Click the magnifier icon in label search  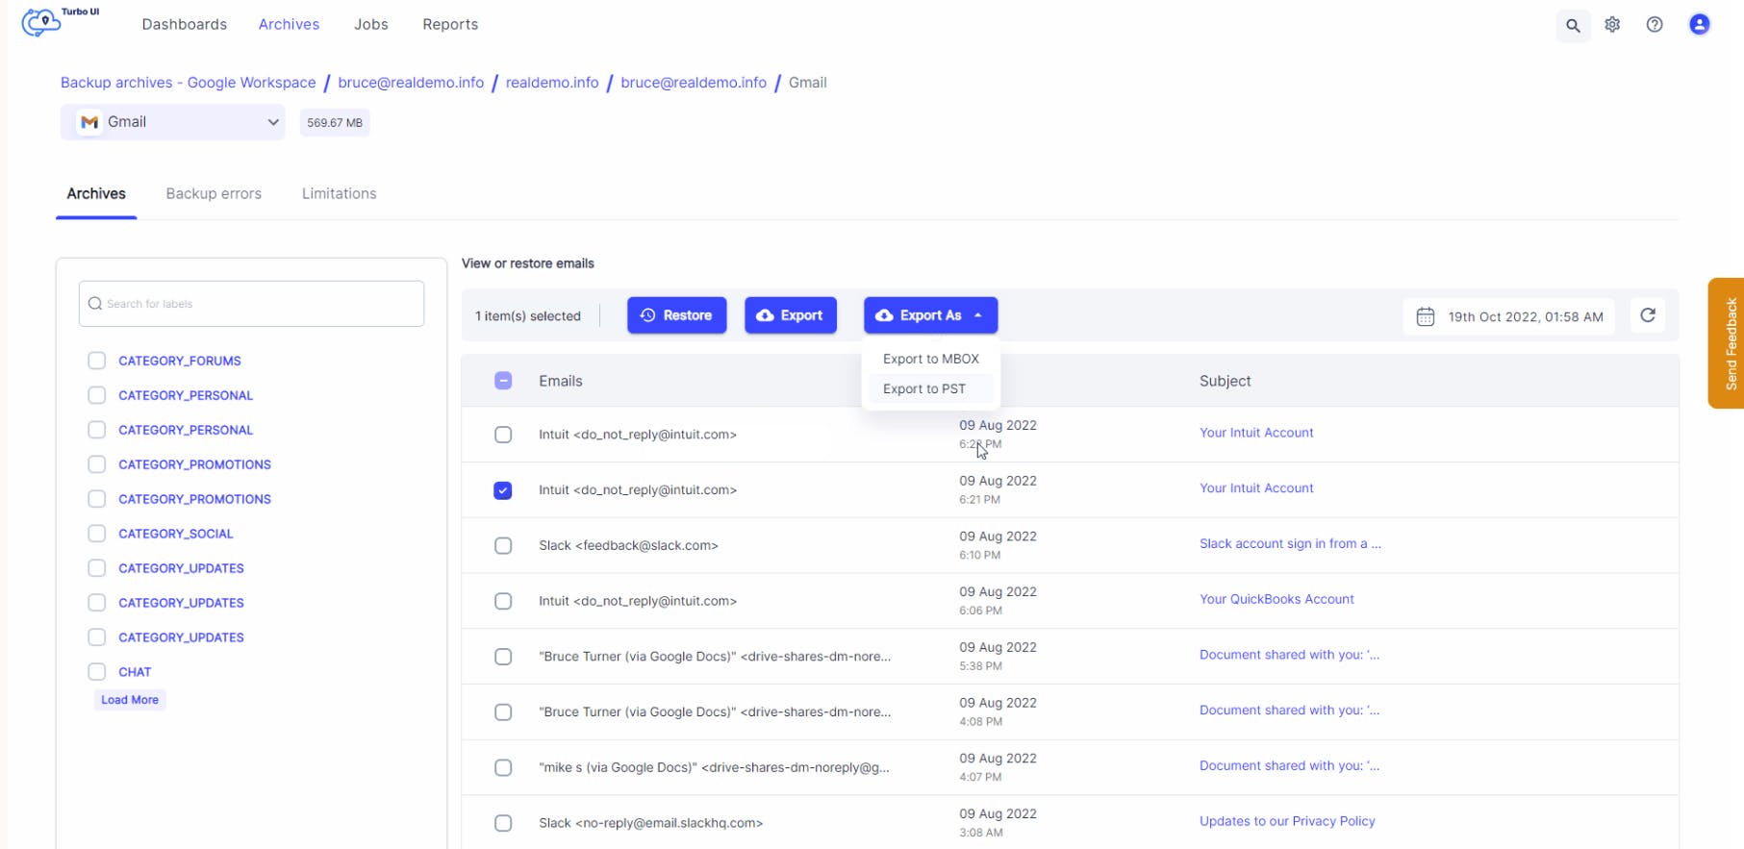(x=95, y=304)
